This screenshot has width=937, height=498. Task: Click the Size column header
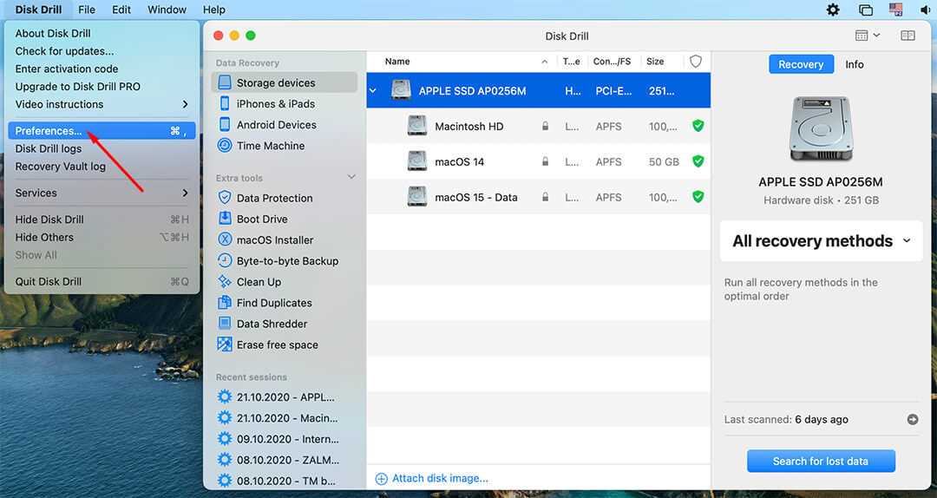pos(655,61)
